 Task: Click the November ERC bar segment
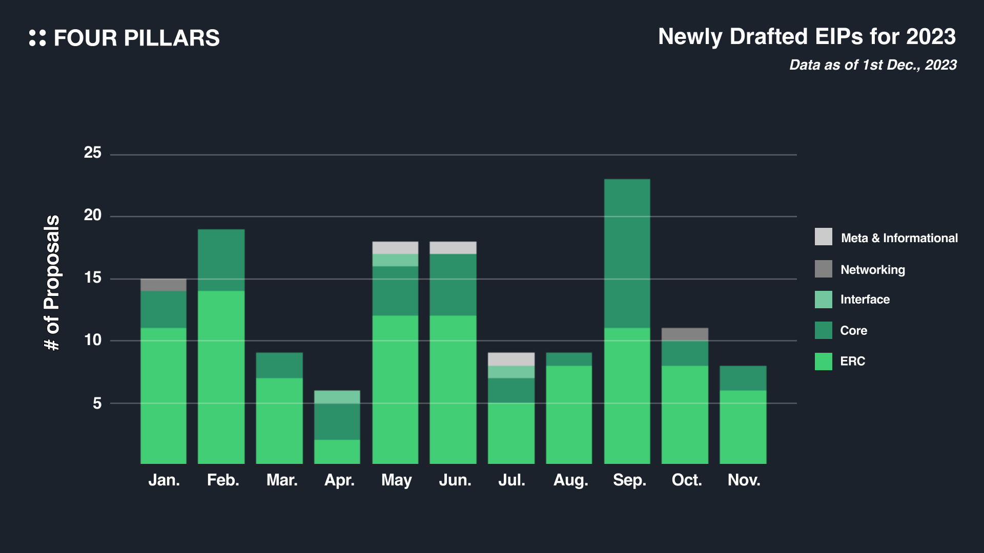click(x=743, y=427)
